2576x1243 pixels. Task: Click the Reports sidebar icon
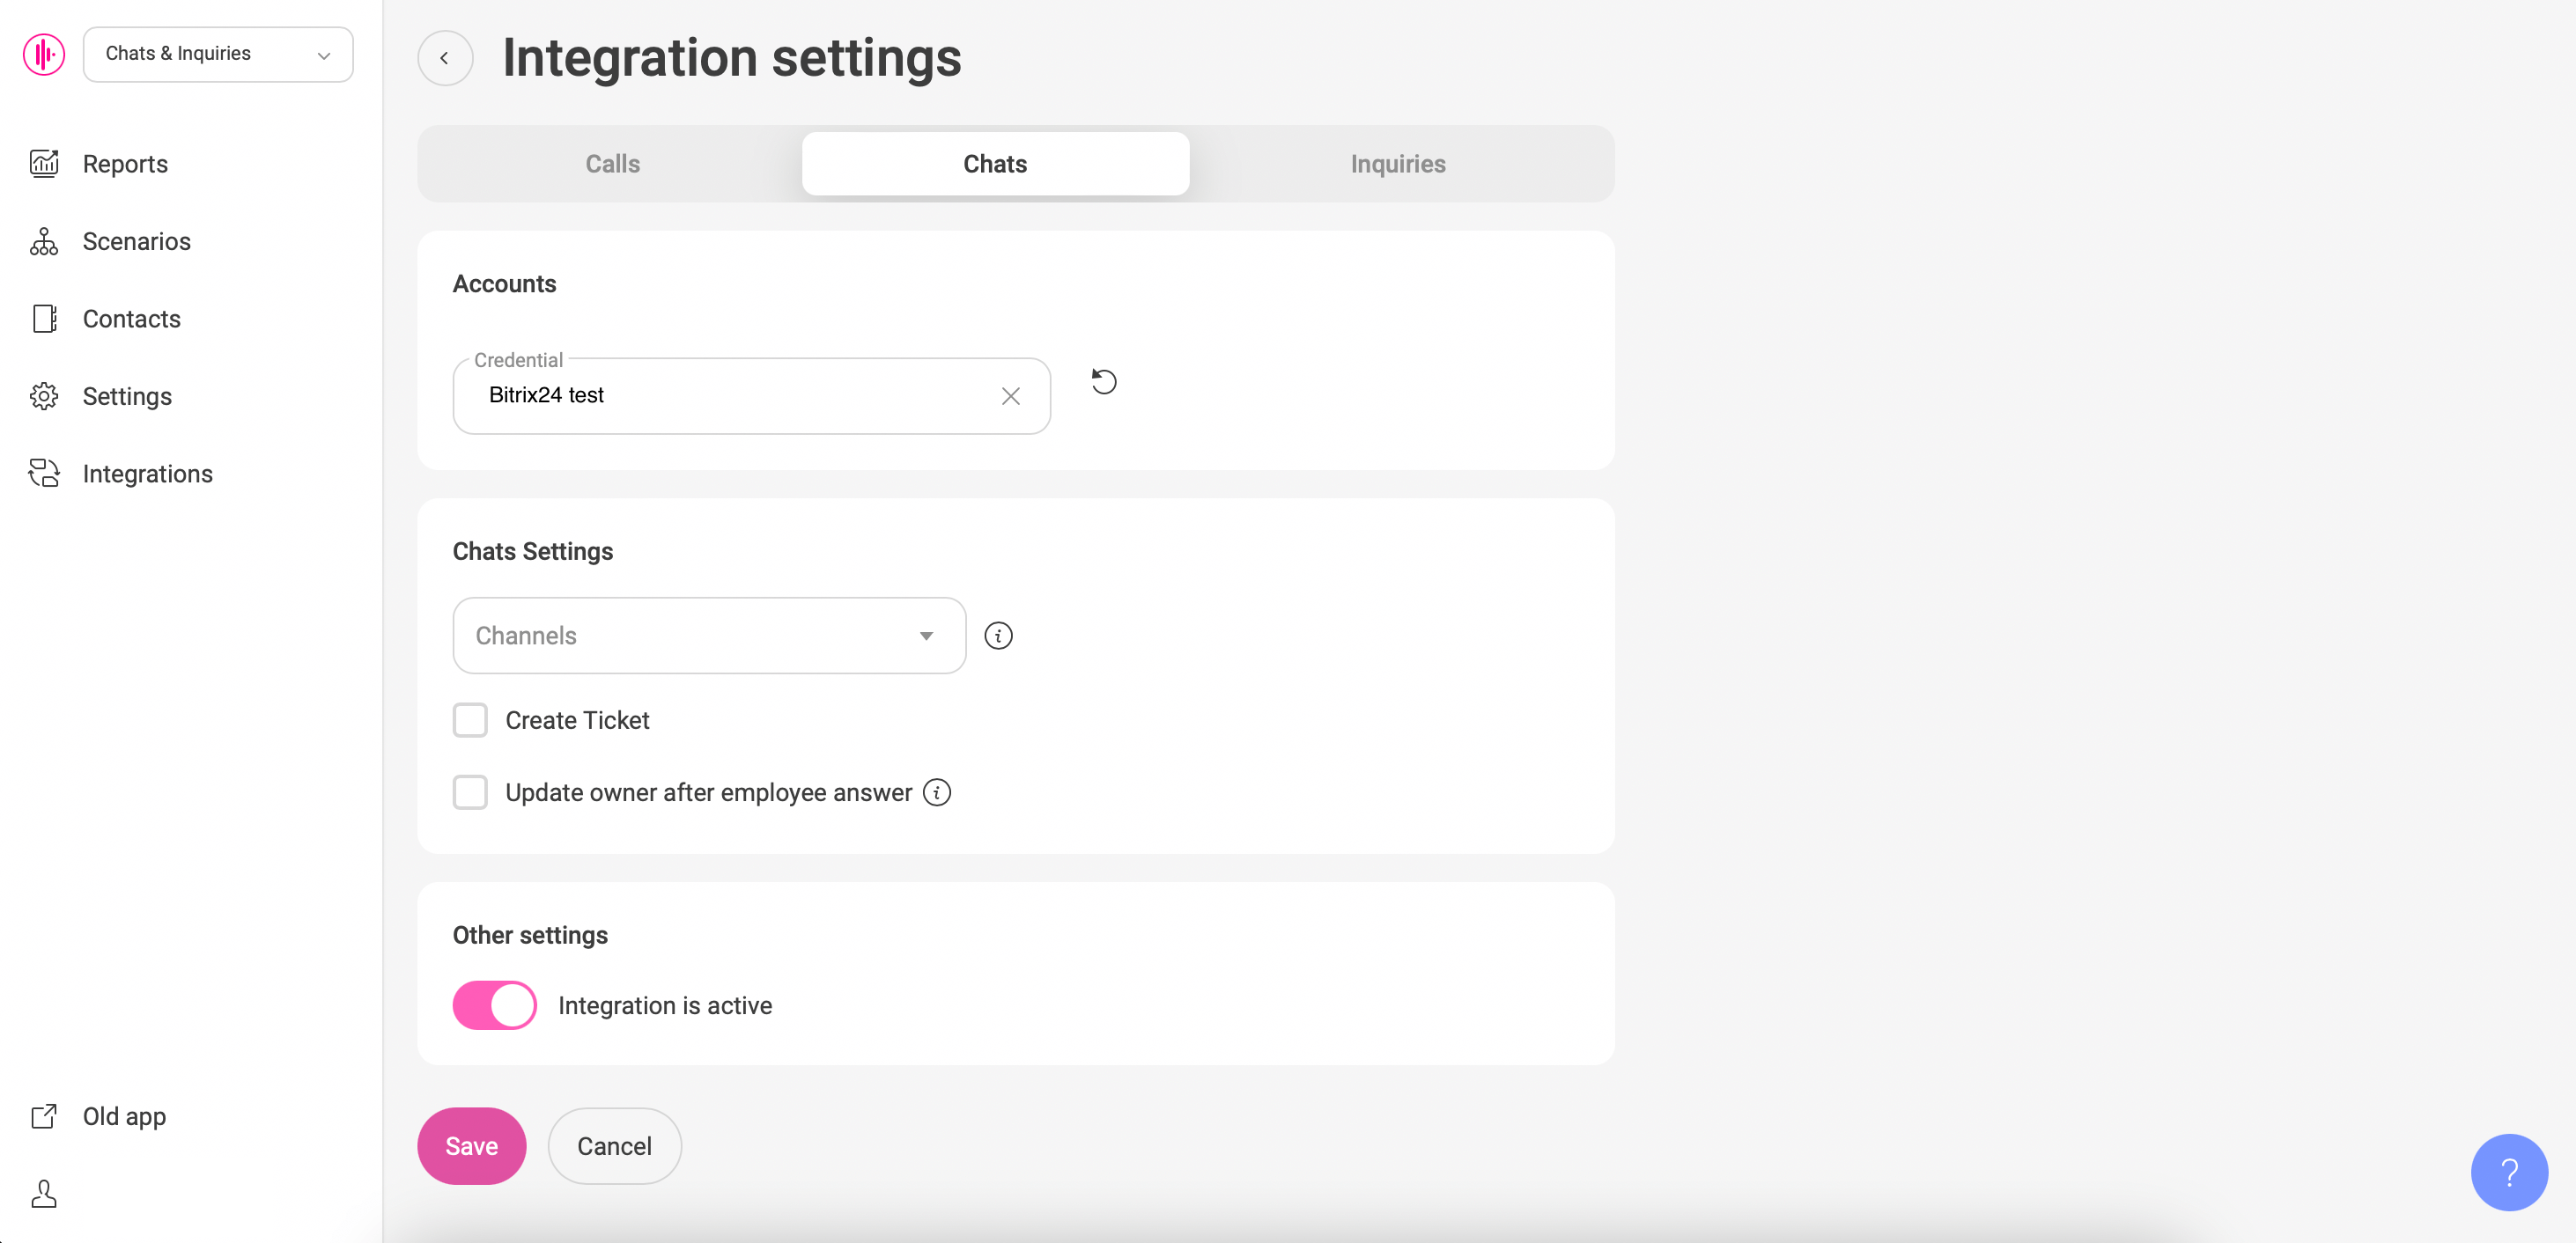[44, 163]
